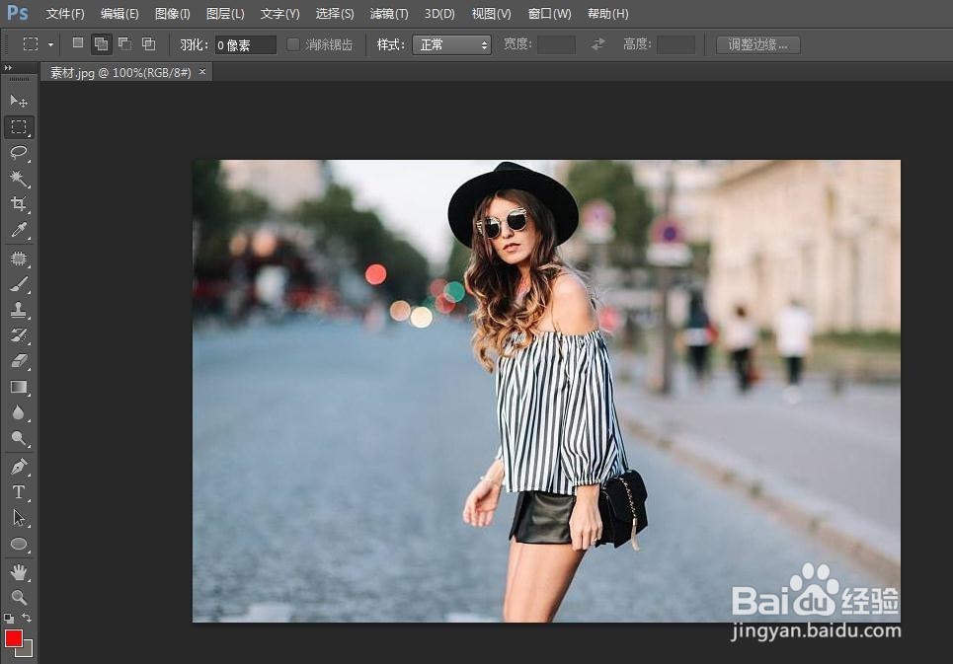The image size is (953, 664).
Task: Click the 羽化 feather input field
Action: [x=245, y=45]
